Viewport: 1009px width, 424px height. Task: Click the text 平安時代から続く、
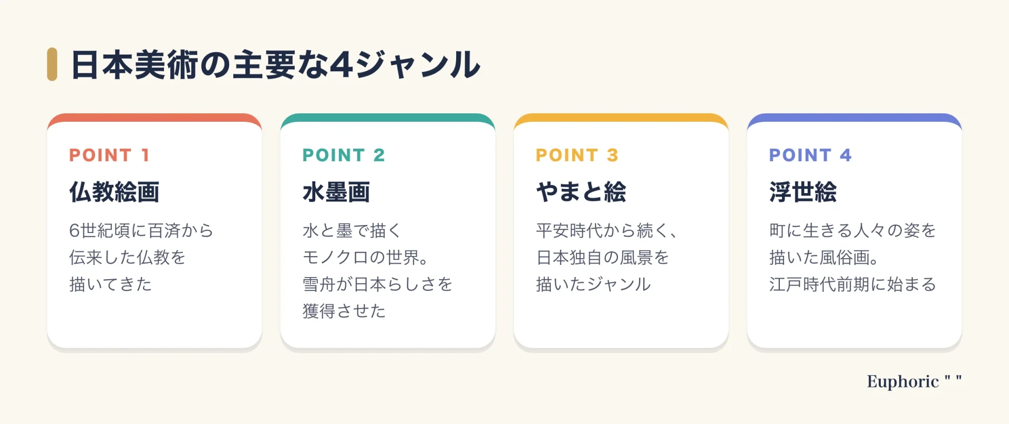(x=606, y=230)
